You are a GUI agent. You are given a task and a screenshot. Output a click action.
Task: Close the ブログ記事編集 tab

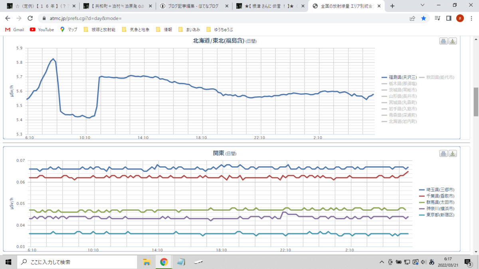pos(226,6)
